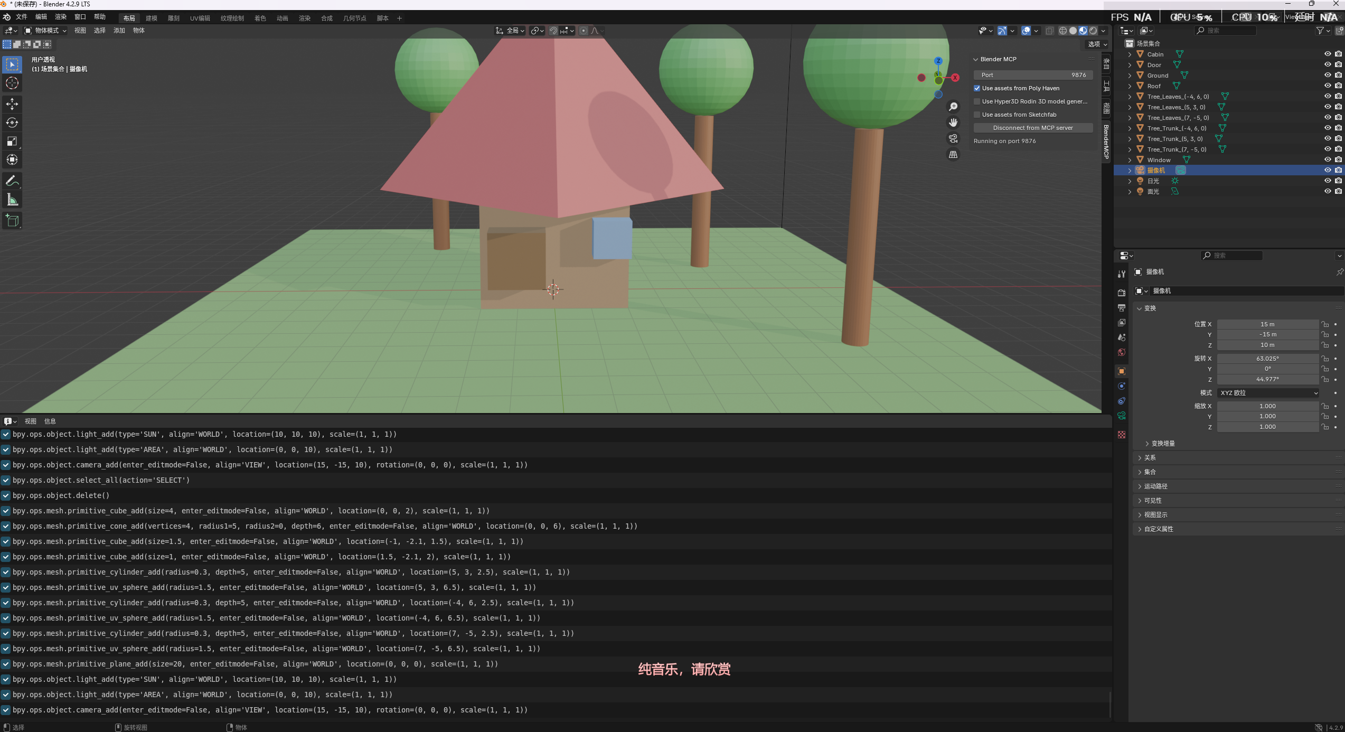This screenshot has width=1345, height=732.
Task: Pick the Measure tool
Action: click(x=12, y=200)
